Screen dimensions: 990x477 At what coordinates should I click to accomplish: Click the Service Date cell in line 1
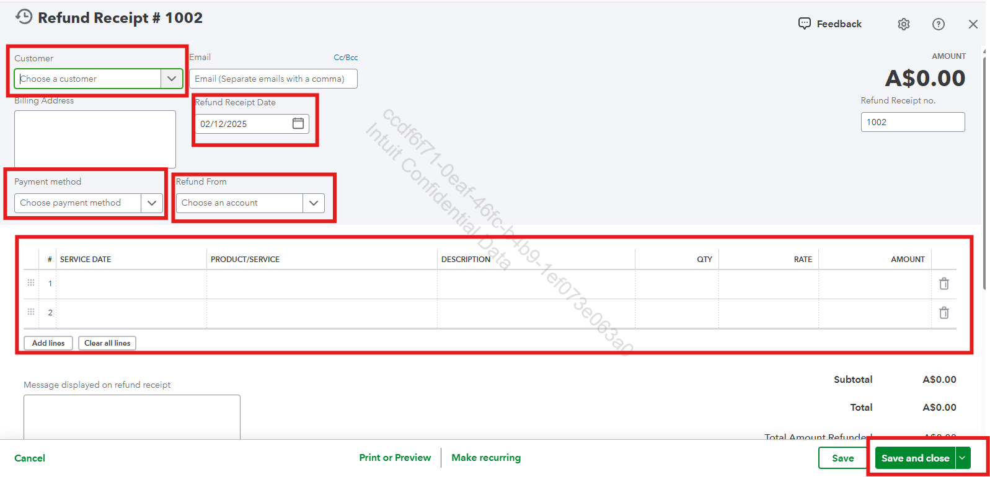[x=131, y=284]
